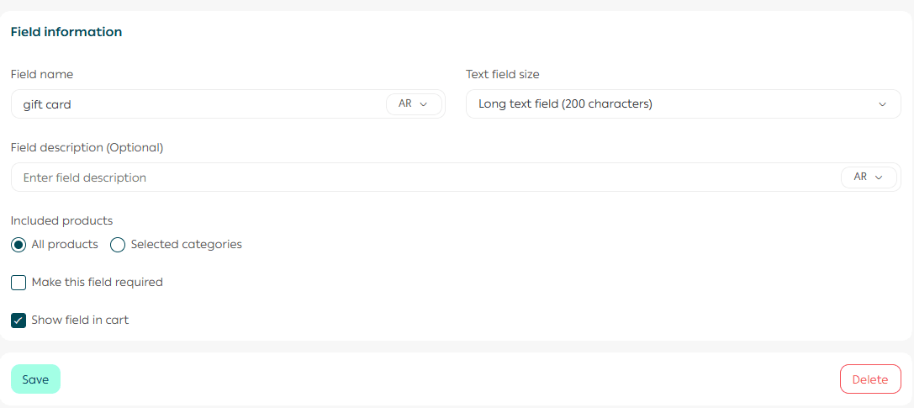Image resolution: width=914 pixels, height=408 pixels.
Task: Click the Field name label
Action: point(42,74)
